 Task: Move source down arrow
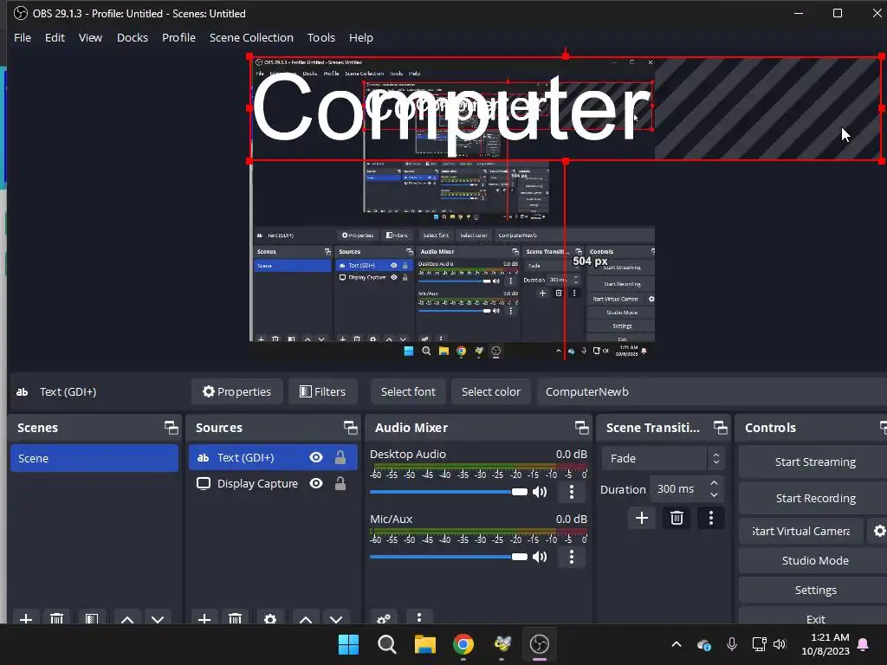pyautogui.click(x=336, y=617)
